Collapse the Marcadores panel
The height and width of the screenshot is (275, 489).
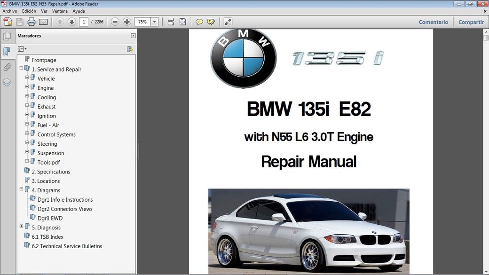coord(134,36)
